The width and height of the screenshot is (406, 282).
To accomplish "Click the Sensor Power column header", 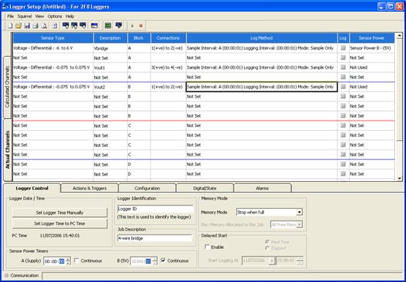I will 372,38.
